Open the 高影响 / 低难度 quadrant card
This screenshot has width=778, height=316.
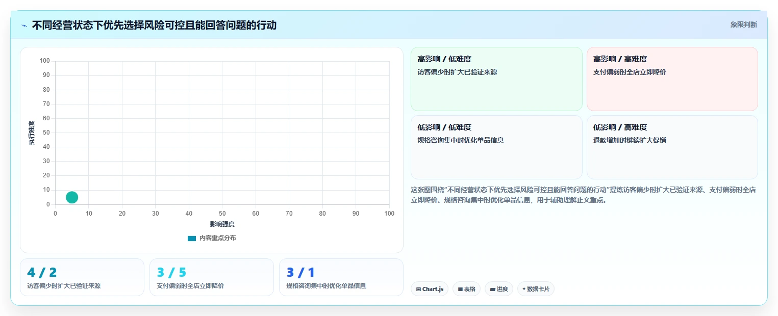(496, 79)
